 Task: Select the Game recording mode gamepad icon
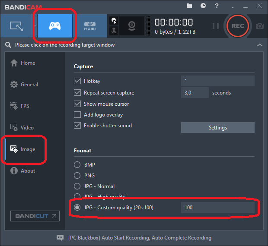point(55,26)
